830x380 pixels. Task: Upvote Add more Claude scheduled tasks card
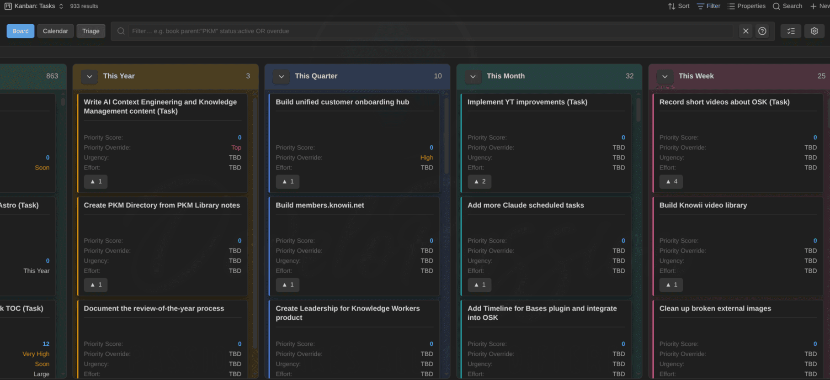[479, 285]
